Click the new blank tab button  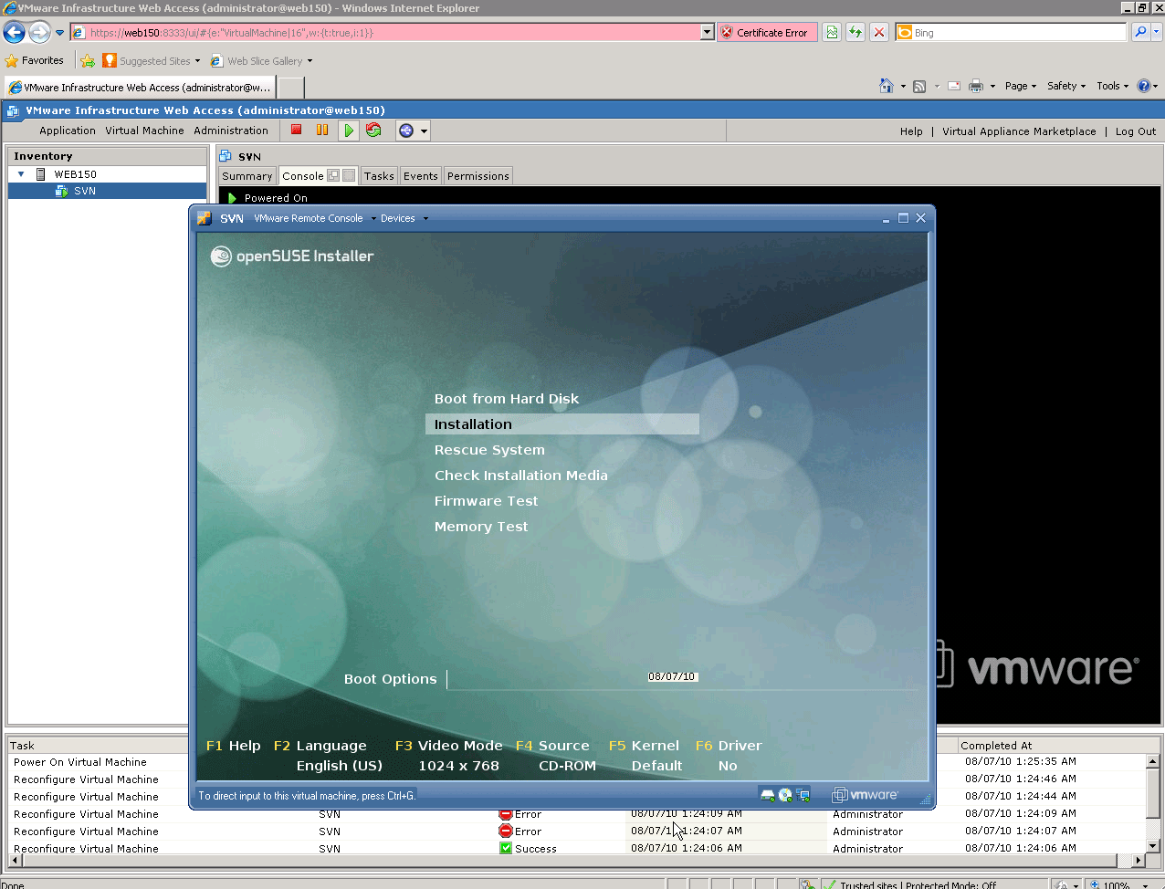click(290, 88)
